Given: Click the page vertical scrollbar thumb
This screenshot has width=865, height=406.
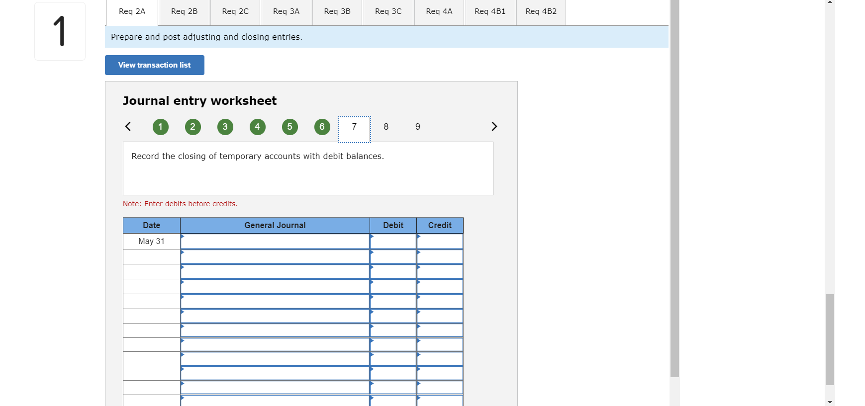Looking at the screenshot, I should (830, 339).
